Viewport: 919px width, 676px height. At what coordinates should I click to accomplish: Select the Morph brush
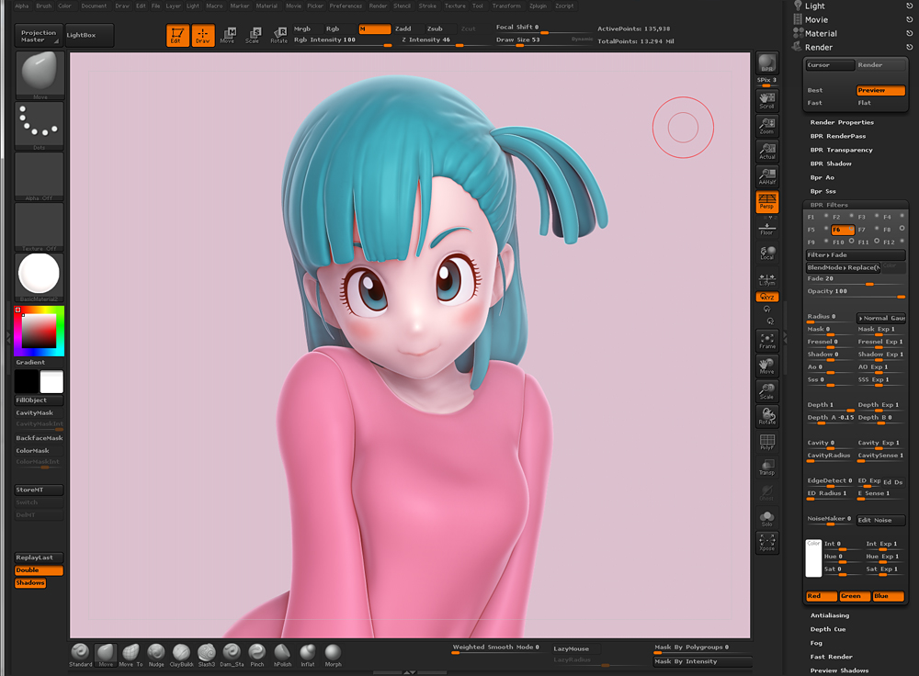[333, 655]
